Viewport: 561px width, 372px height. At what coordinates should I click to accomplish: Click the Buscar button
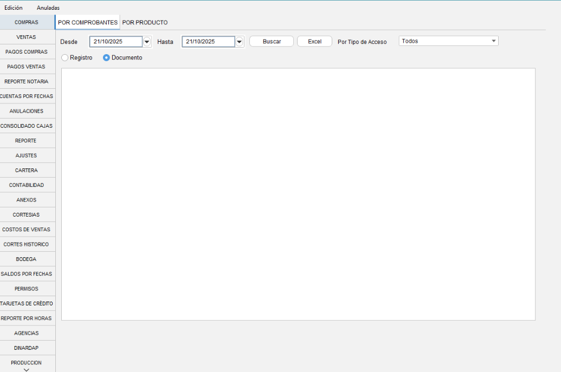272,42
